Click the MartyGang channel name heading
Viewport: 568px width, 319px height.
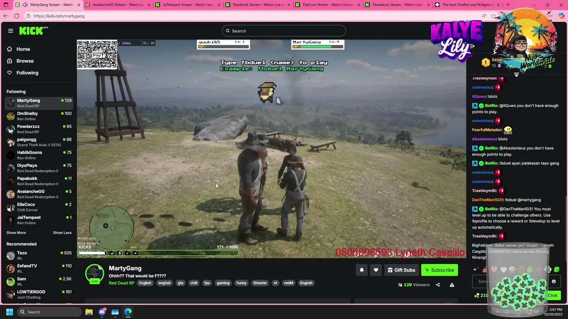[125, 268]
